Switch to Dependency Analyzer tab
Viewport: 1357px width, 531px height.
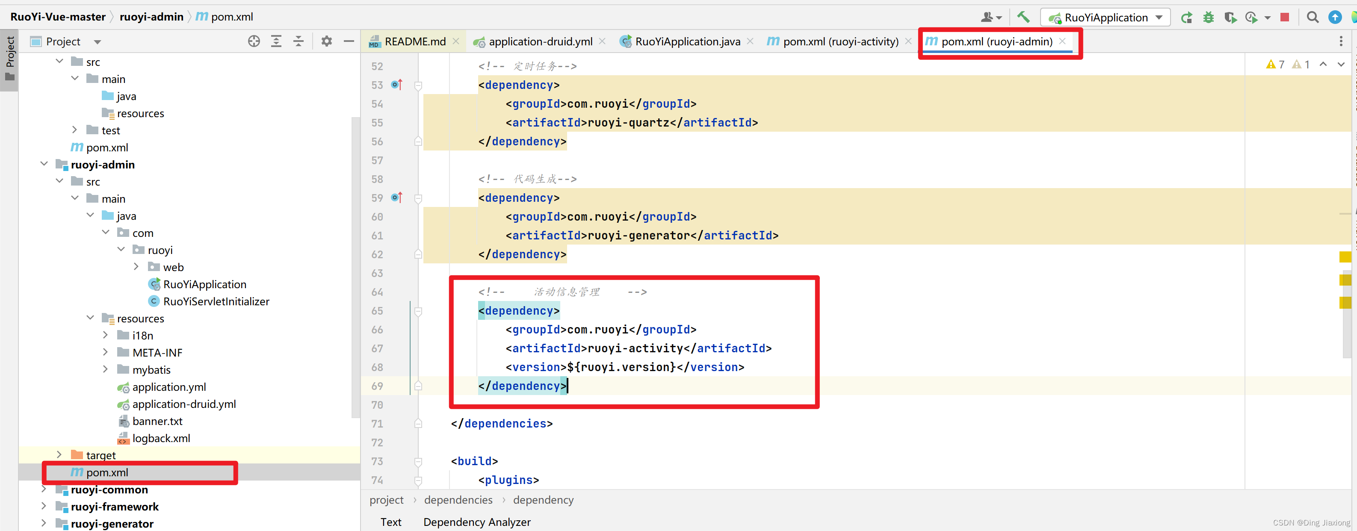[x=477, y=522]
